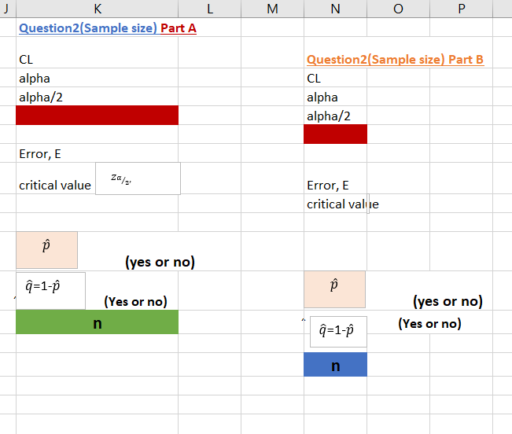Click the CL cell under Part B

point(335,78)
